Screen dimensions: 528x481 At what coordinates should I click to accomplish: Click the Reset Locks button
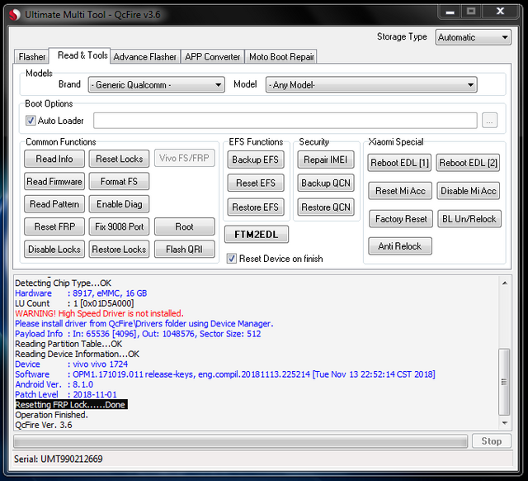coord(119,159)
